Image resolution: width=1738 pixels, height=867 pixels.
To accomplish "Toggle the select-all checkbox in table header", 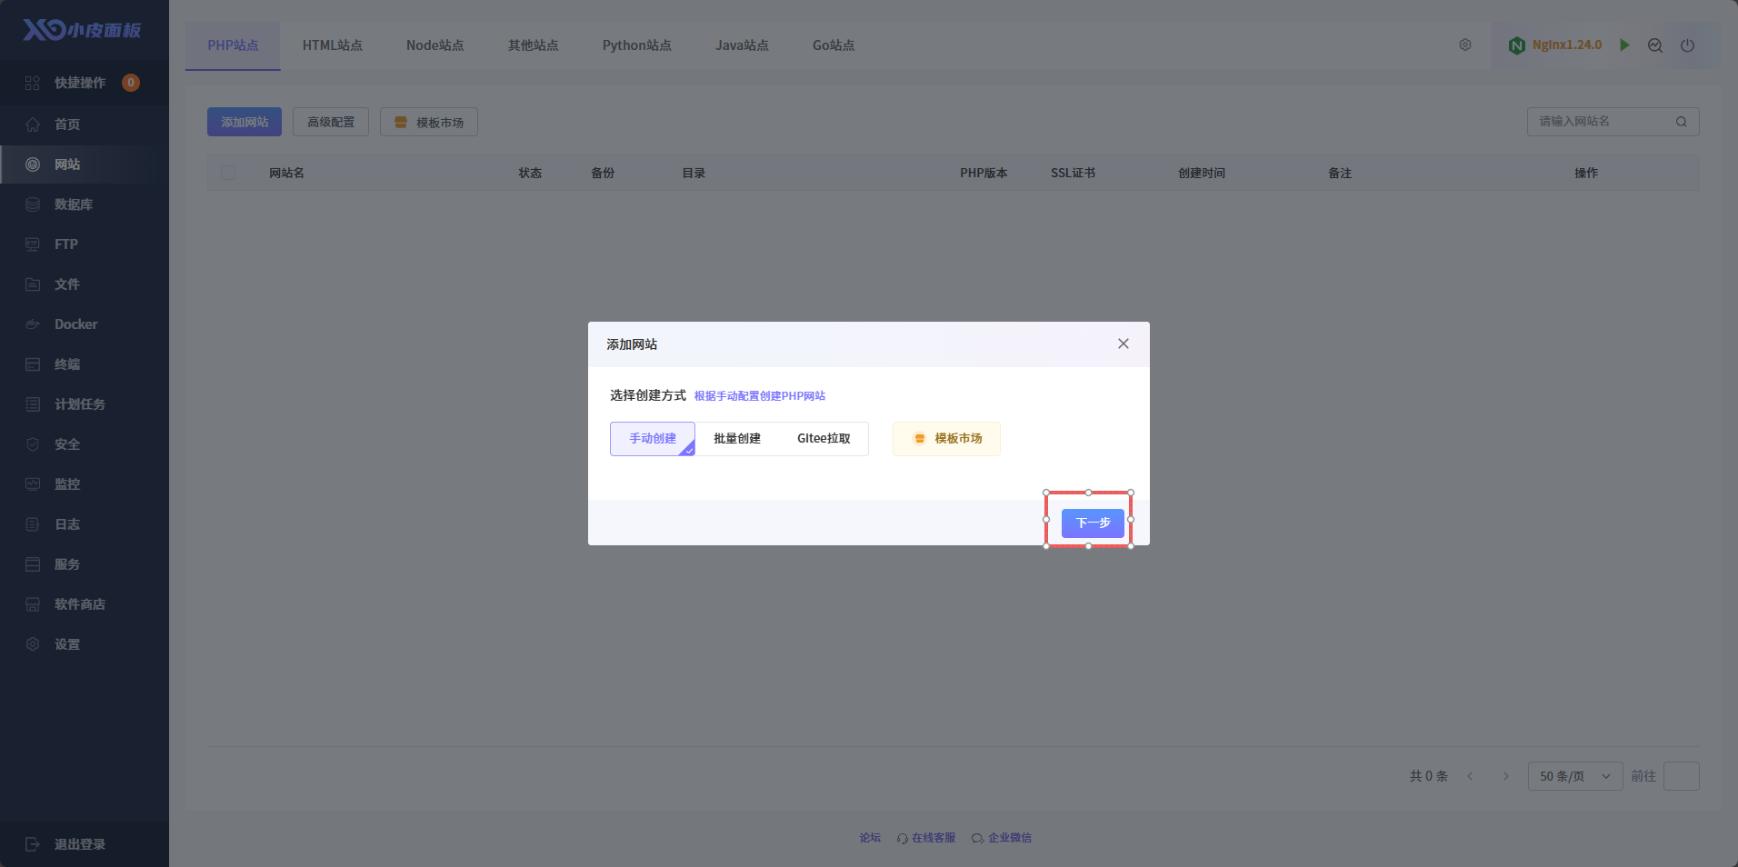I will click(228, 173).
